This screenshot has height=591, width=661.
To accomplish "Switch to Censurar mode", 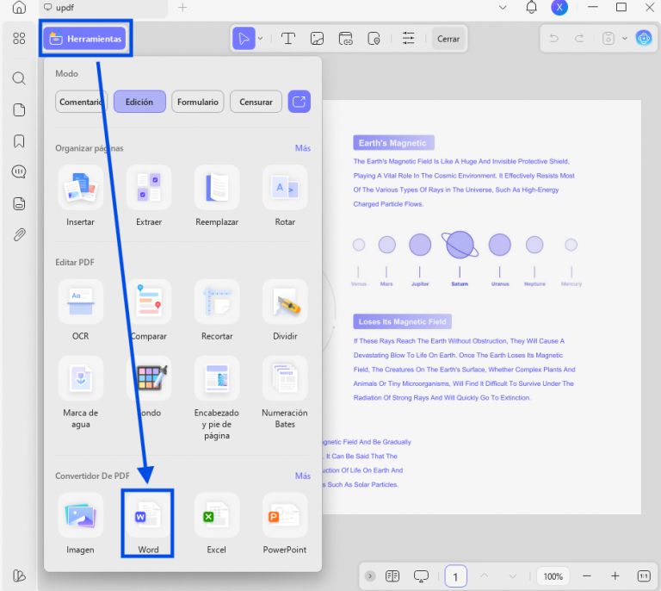I will [256, 102].
